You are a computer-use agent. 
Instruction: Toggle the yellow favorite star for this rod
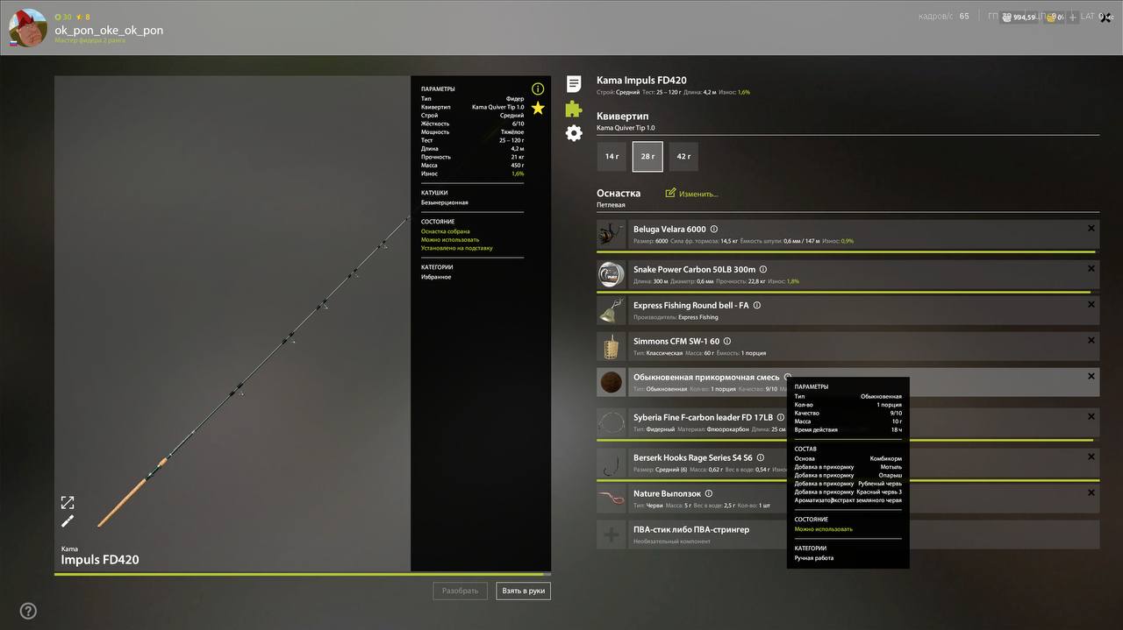(538, 108)
